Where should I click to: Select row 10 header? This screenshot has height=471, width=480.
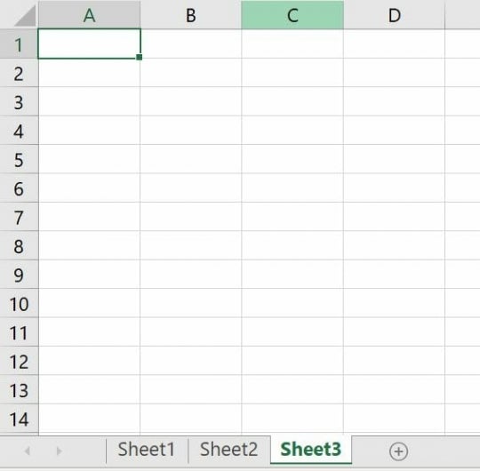point(19,303)
